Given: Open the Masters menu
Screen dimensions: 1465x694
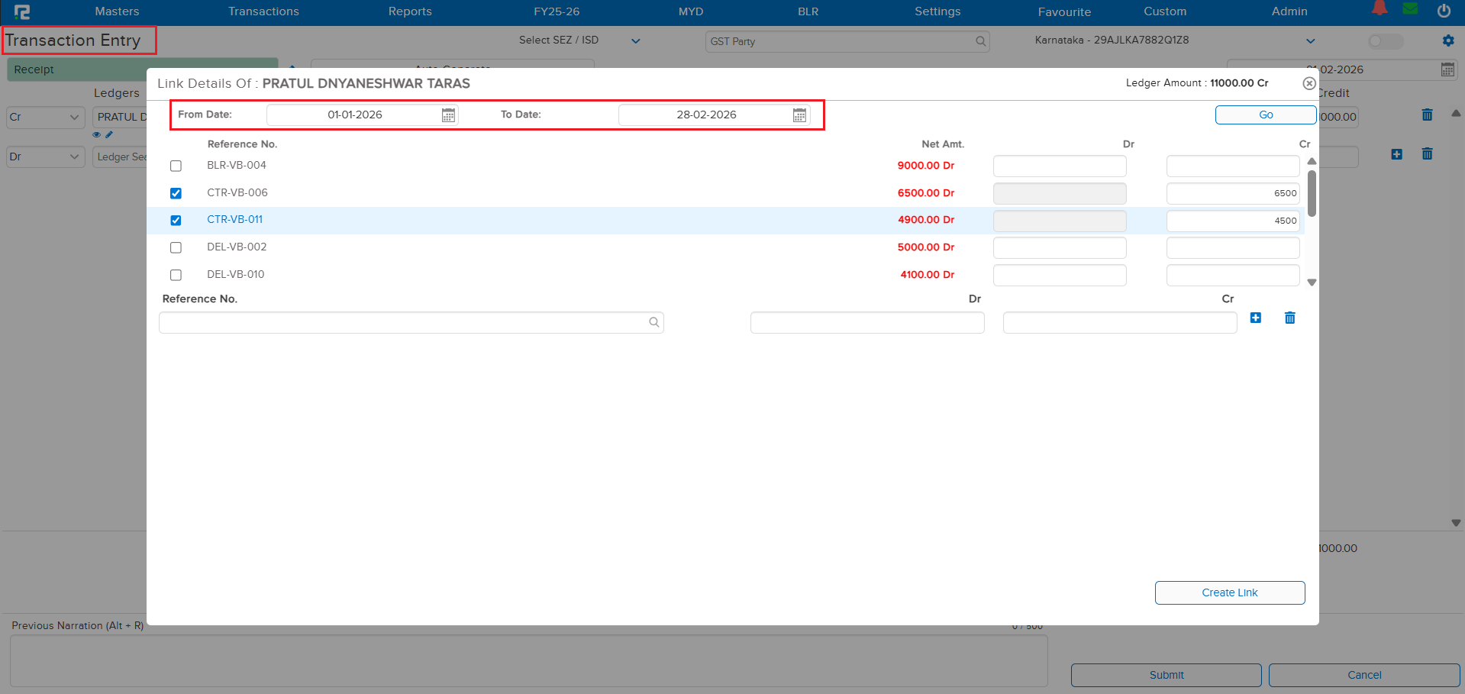Looking at the screenshot, I should click(x=116, y=11).
